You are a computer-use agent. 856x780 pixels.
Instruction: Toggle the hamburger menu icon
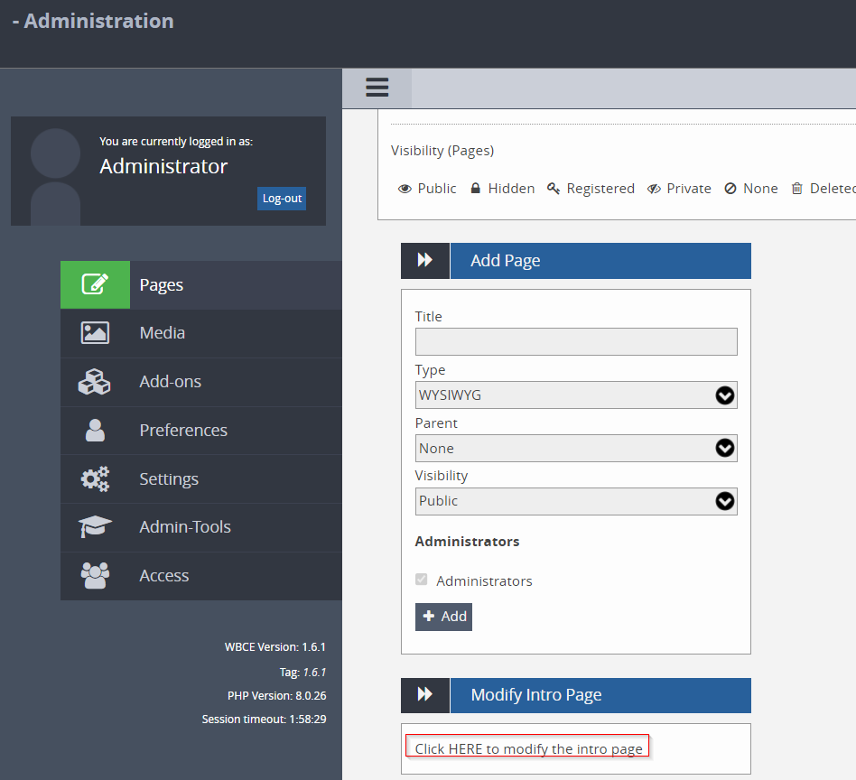click(x=377, y=88)
